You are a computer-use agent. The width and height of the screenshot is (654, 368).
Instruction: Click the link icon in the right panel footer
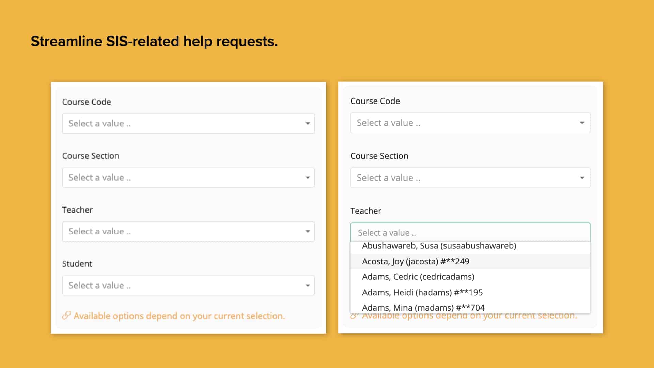[x=354, y=315]
